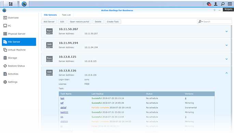Image resolution: width=234 pixels, height=133 pixels.
Task: Open the Widgets panel icon
Action: pyautogui.click(x=230, y=4)
